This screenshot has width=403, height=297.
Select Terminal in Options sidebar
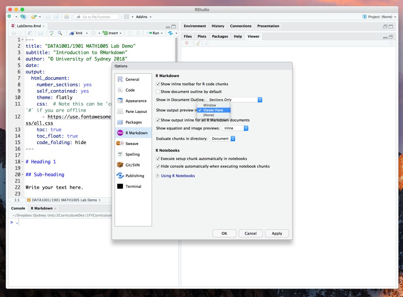coord(133,186)
